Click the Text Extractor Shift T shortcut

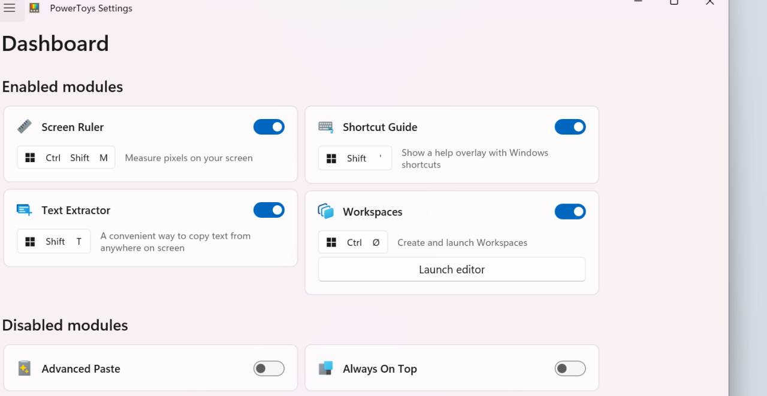point(54,242)
